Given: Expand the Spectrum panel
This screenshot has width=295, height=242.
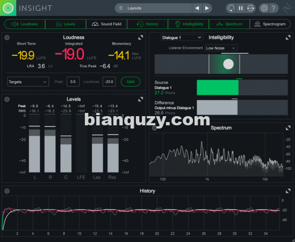Looking at the screenshot, I should [288, 128].
